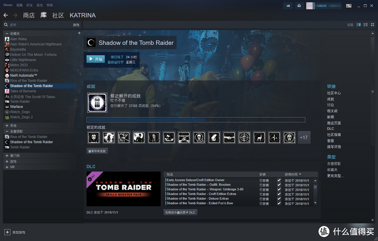Click 查看所有成就 button

click(97, 151)
